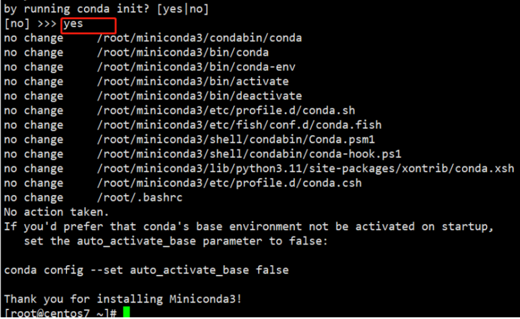Click the /root/.bashrc path
This screenshot has width=520, height=319.
click(140, 197)
